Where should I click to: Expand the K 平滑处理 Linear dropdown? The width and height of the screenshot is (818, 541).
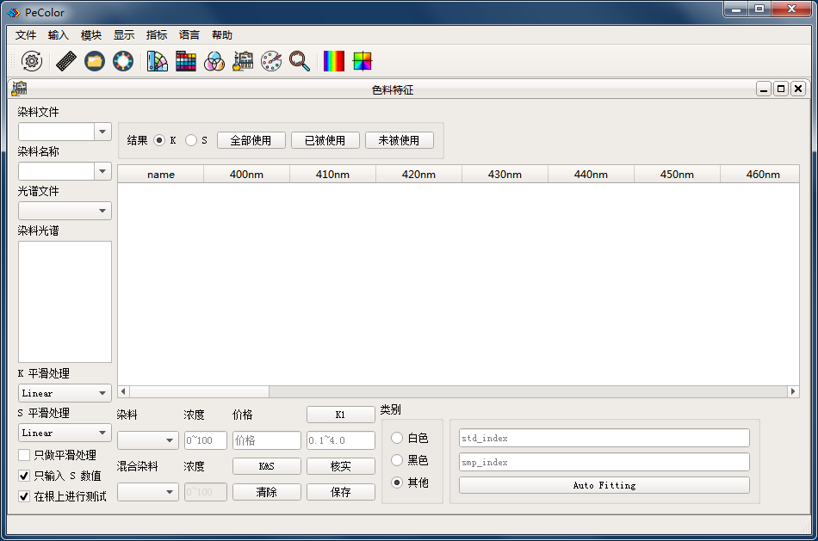[x=65, y=393]
